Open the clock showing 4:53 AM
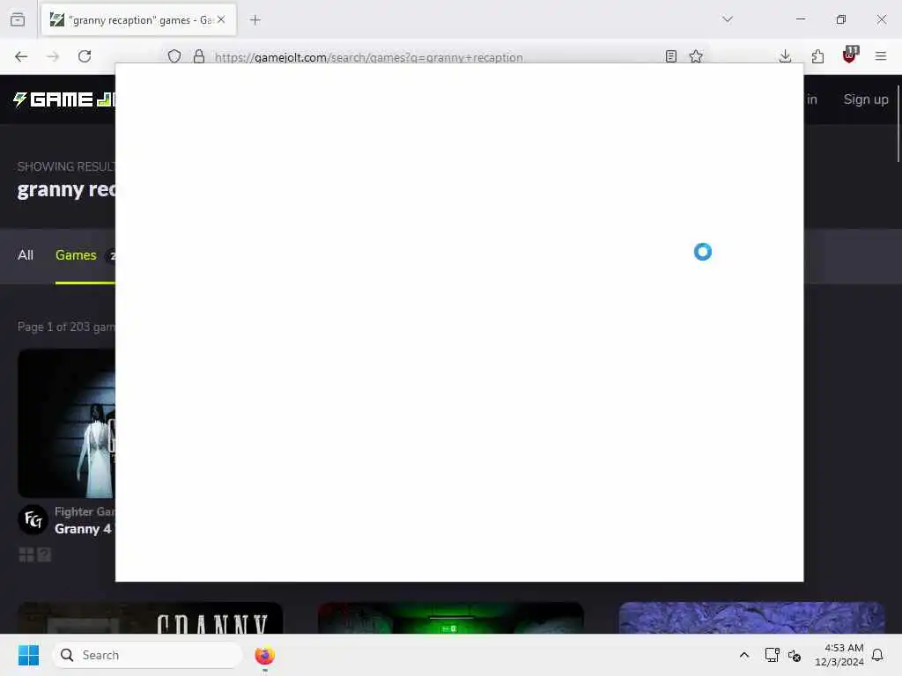This screenshot has height=676, width=902. click(839, 655)
